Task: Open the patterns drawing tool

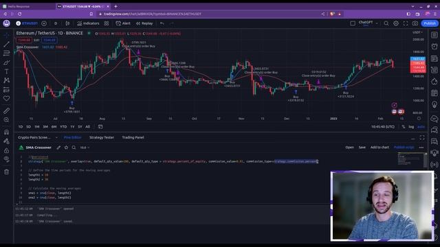Action: tap(6, 80)
